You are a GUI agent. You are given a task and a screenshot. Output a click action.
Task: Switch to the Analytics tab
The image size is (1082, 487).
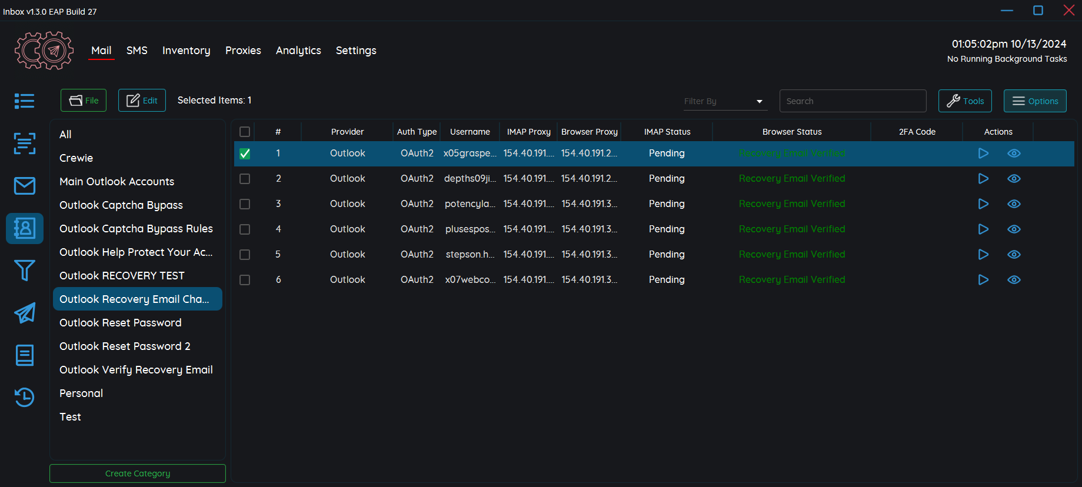298,51
